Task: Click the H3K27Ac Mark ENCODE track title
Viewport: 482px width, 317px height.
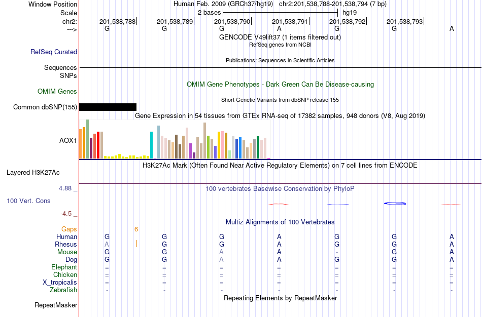Action: 280,166
